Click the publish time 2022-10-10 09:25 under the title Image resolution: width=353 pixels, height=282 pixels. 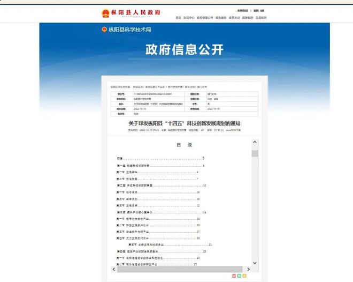click(x=149, y=130)
